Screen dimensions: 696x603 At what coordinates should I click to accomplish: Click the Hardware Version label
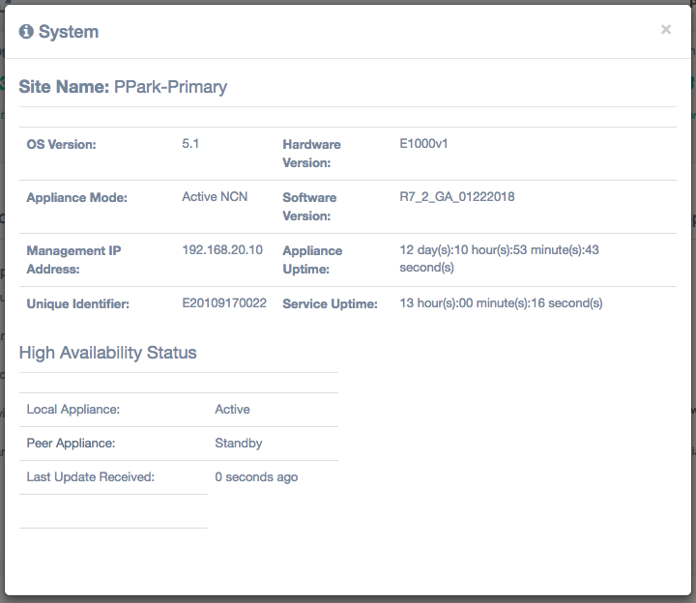click(x=311, y=154)
